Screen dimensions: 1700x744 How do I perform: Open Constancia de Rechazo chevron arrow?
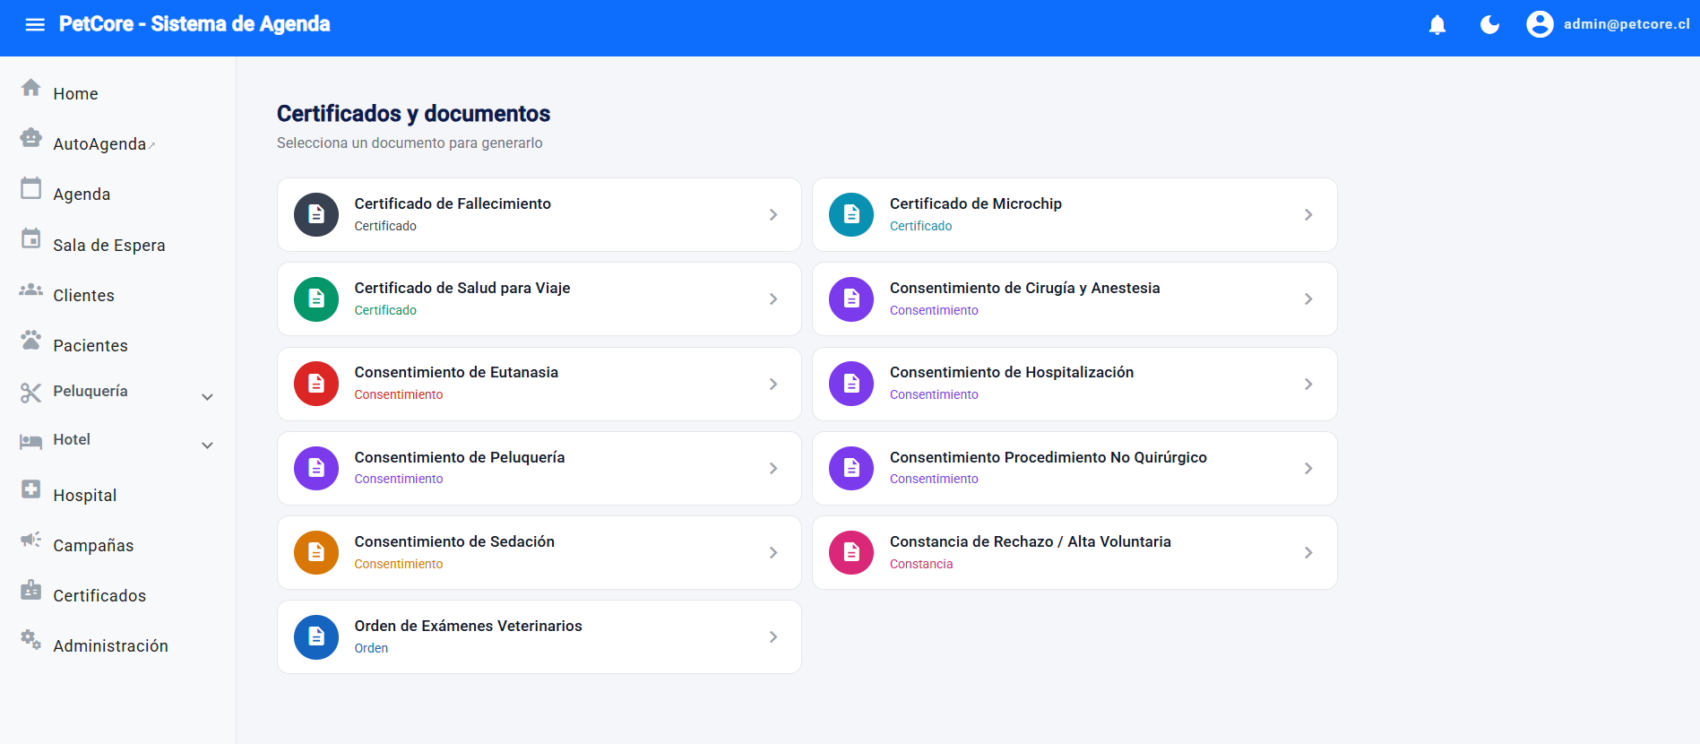[1308, 552]
